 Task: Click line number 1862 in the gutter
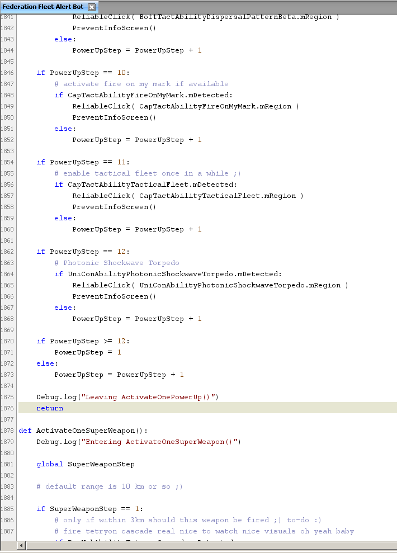[7, 252]
